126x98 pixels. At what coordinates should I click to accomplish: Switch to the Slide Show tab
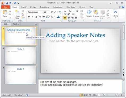point(71,7)
